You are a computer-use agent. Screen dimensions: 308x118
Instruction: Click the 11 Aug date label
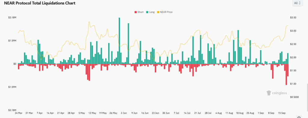(x=229, y=113)
